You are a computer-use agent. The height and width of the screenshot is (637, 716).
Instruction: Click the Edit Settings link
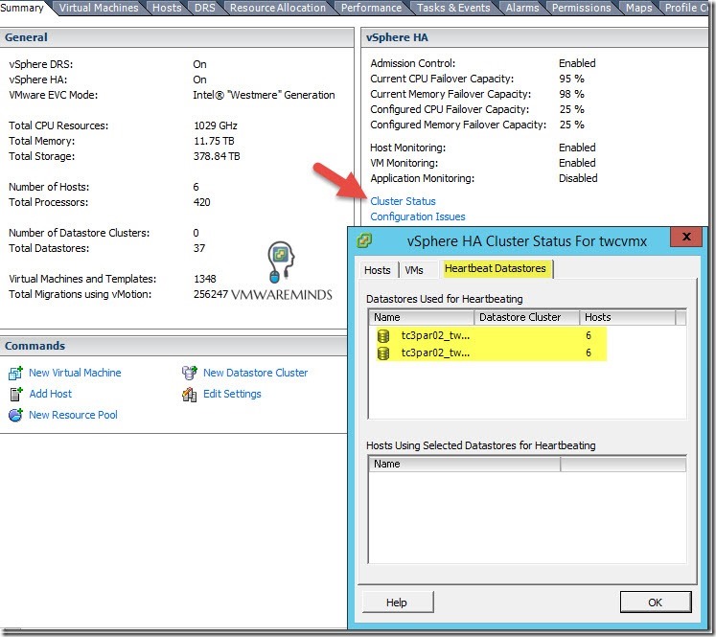[232, 394]
